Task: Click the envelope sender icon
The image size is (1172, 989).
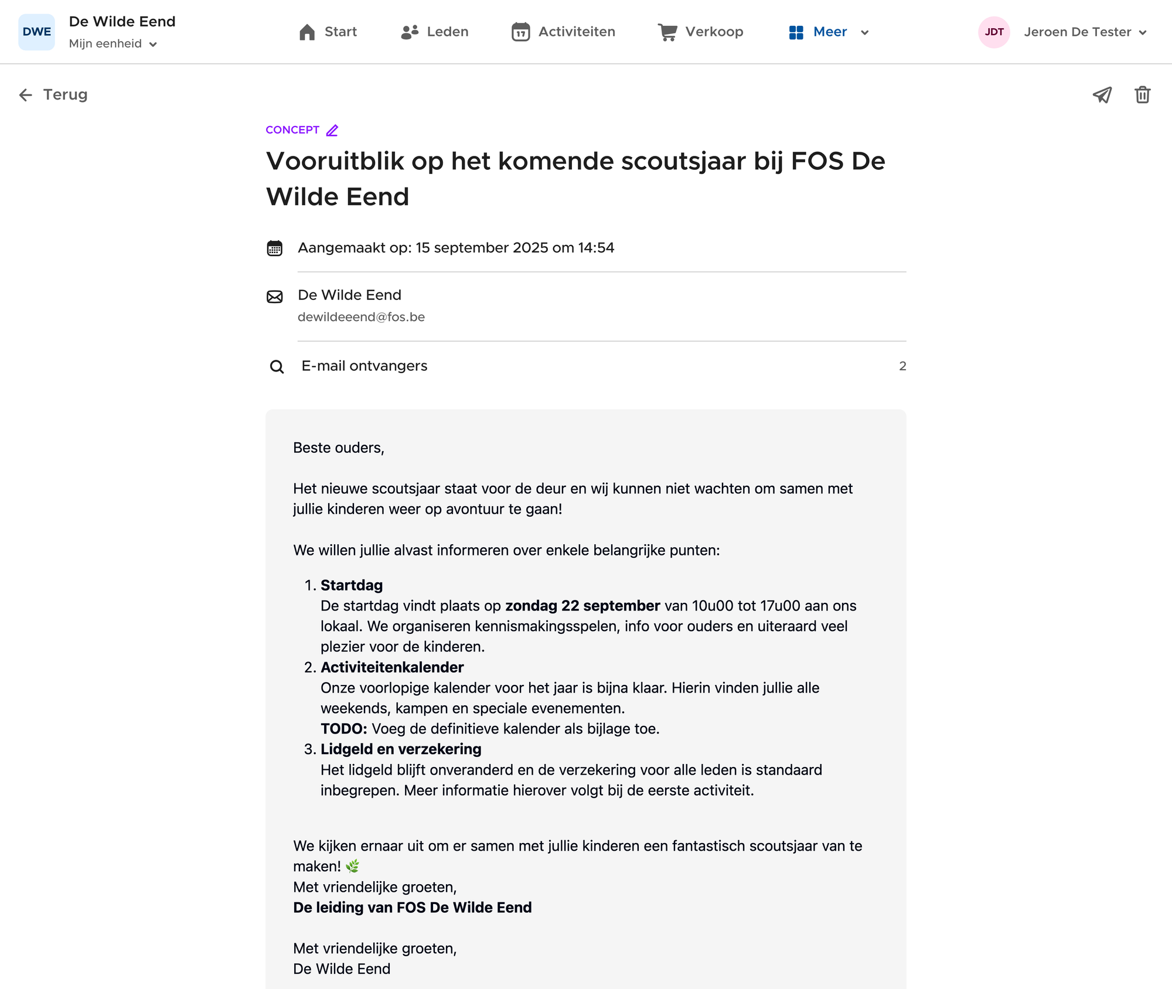Action: pyautogui.click(x=274, y=296)
